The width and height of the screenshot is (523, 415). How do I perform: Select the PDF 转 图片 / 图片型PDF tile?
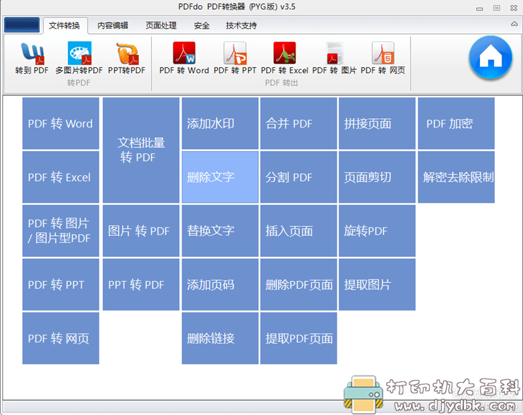pyautogui.click(x=61, y=231)
